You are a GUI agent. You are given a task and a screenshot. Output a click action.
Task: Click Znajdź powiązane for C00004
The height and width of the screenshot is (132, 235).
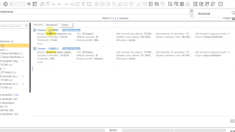(71, 30)
